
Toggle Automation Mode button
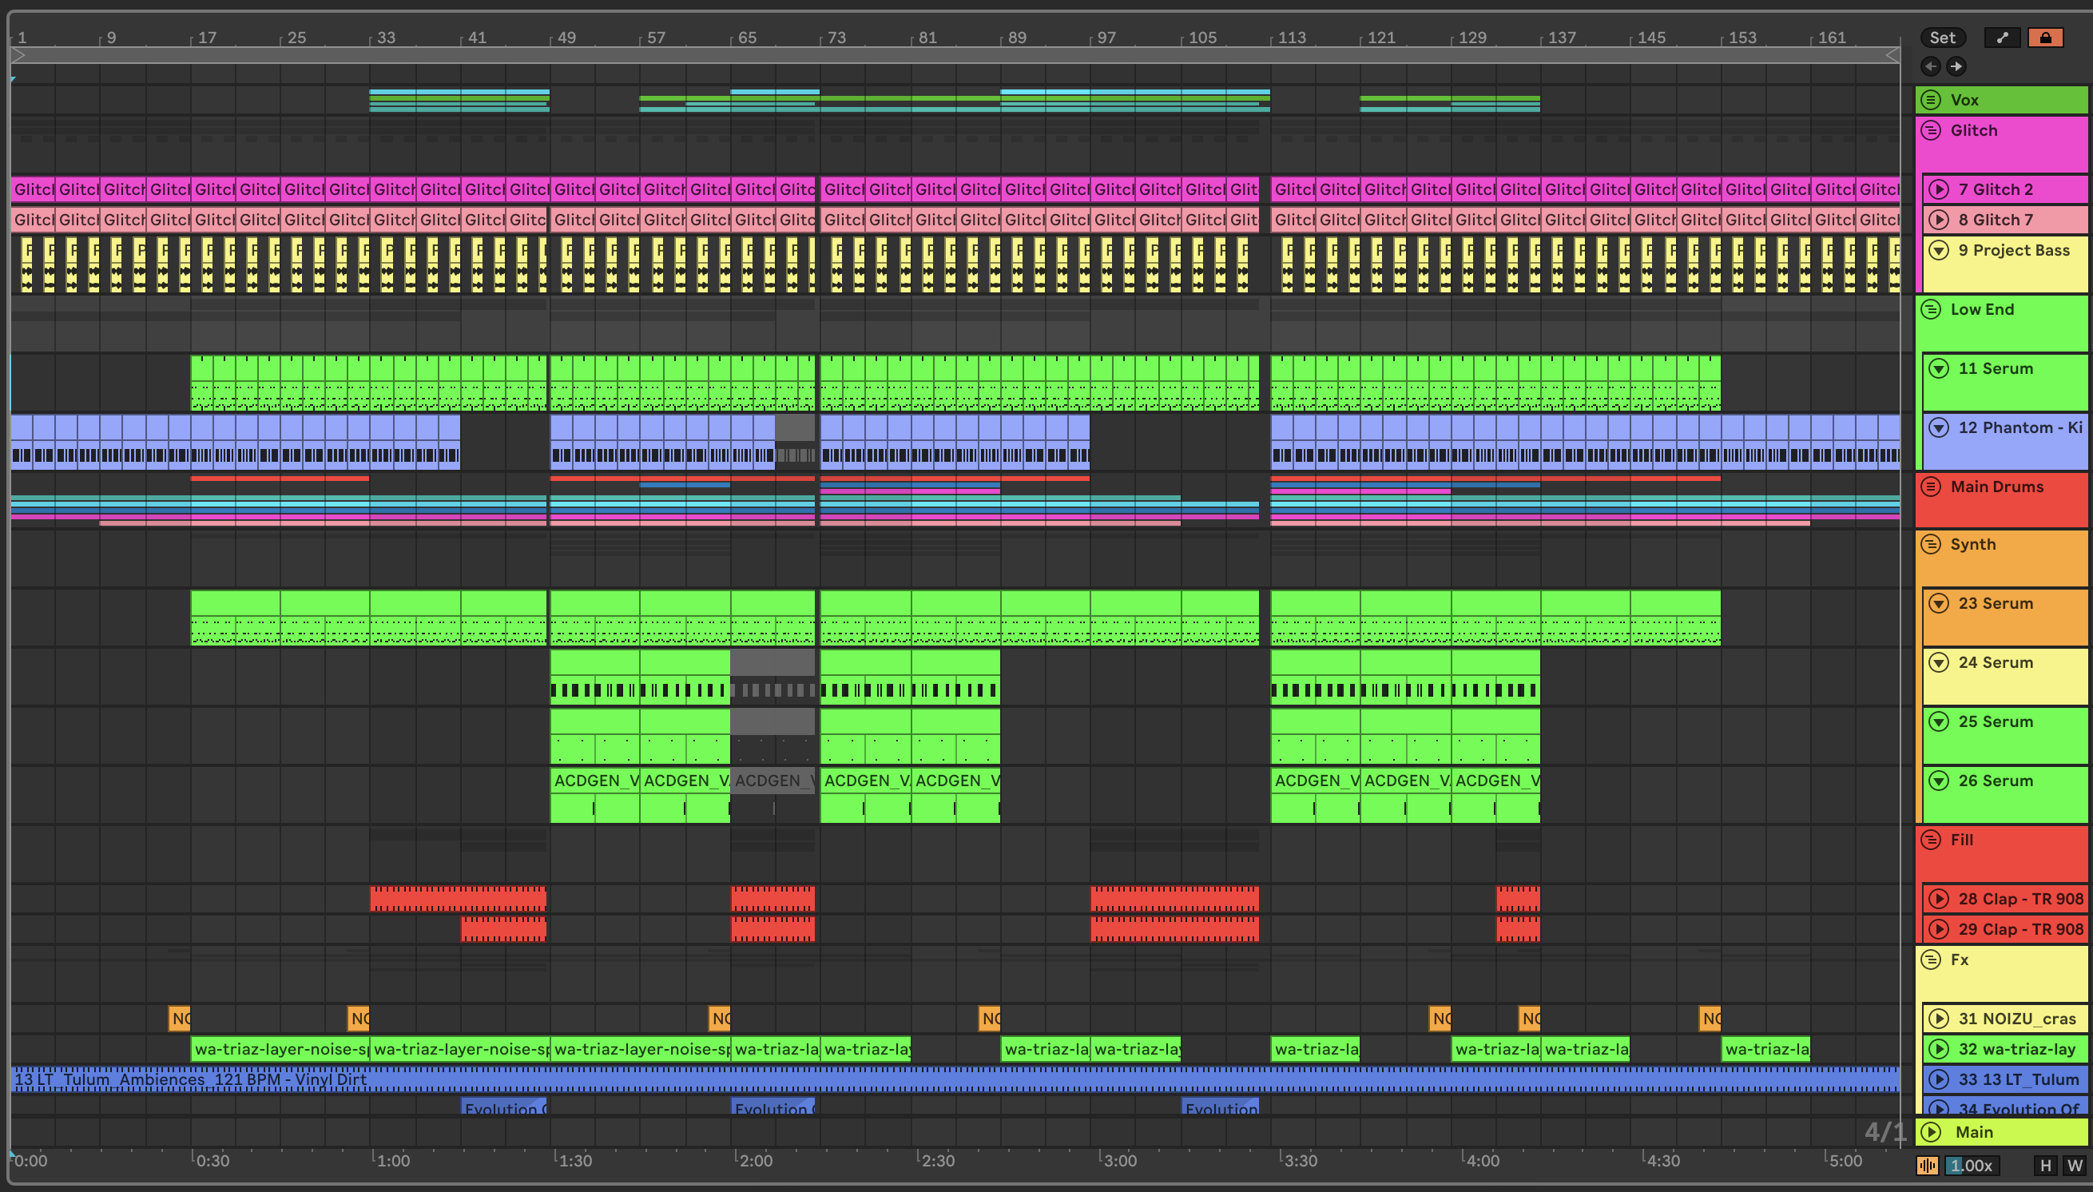[x=2002, y=38]
